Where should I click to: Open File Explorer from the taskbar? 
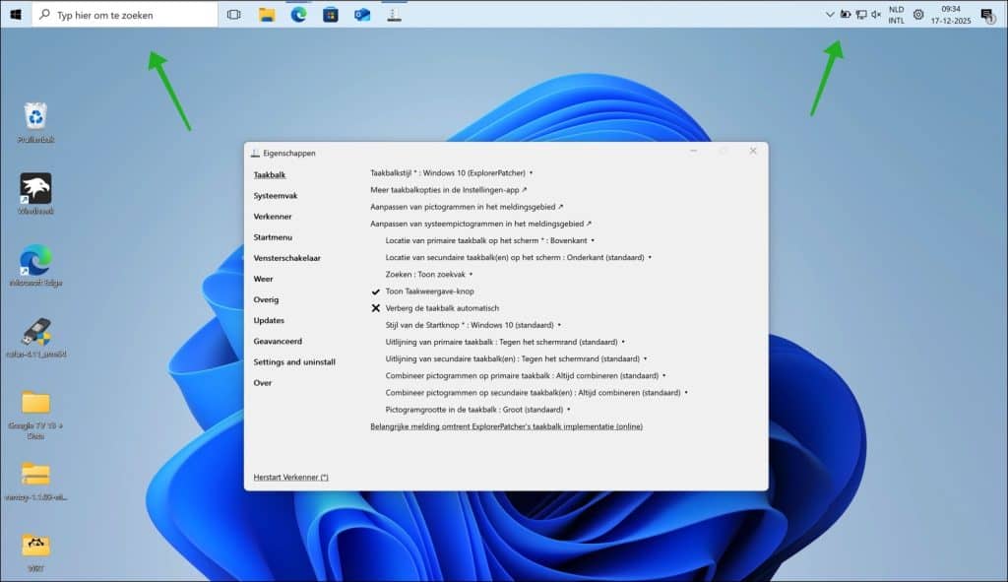coord(266,15)
